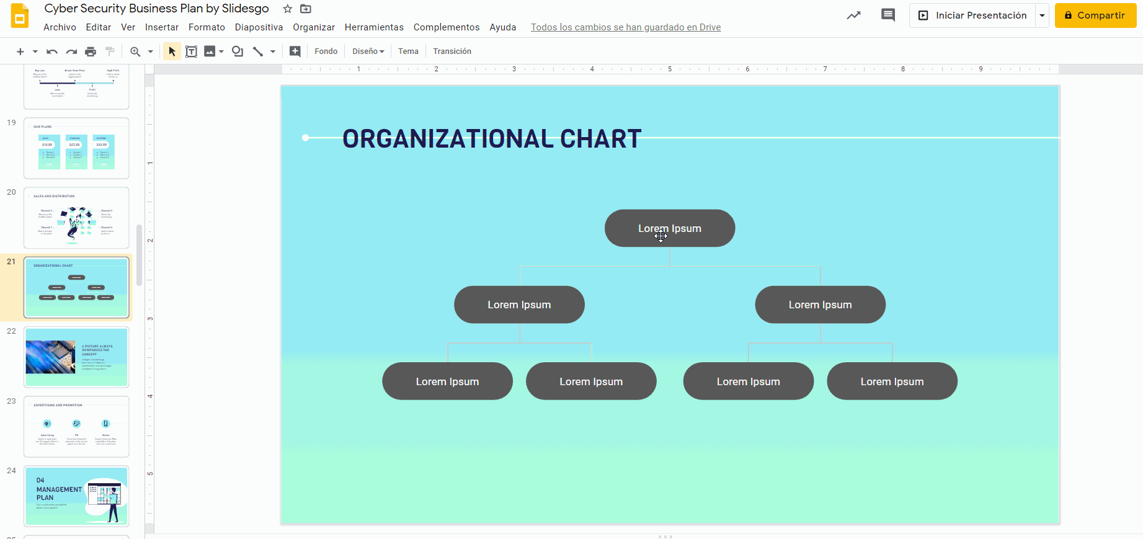Select the bottom-row rightmost Lorem Ipsum node
Viewport: 1143px width, 539px height.
(892, 381)
